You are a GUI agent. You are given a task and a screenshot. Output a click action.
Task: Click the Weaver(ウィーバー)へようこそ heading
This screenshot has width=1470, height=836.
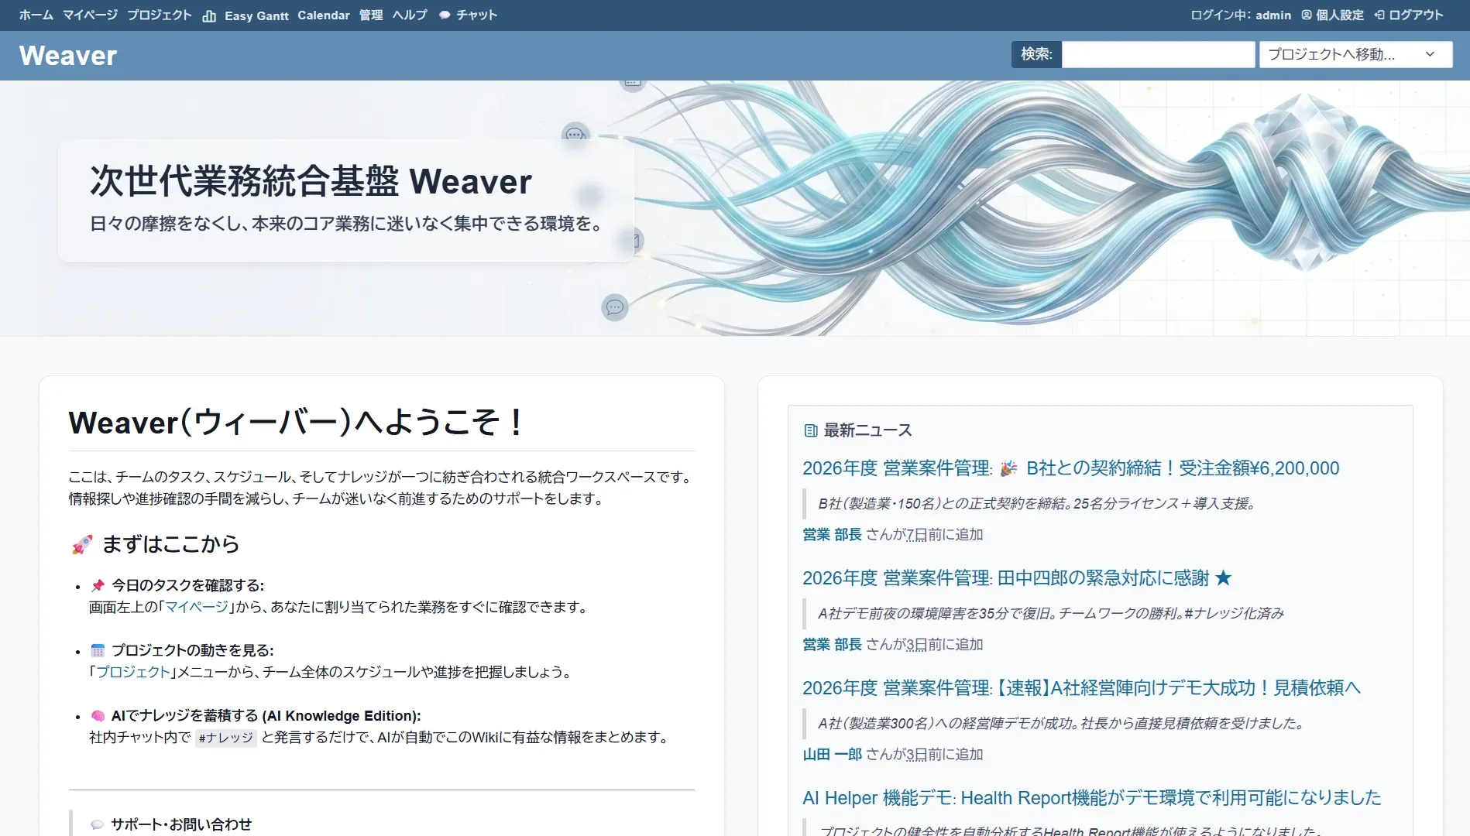pos(295,423)
